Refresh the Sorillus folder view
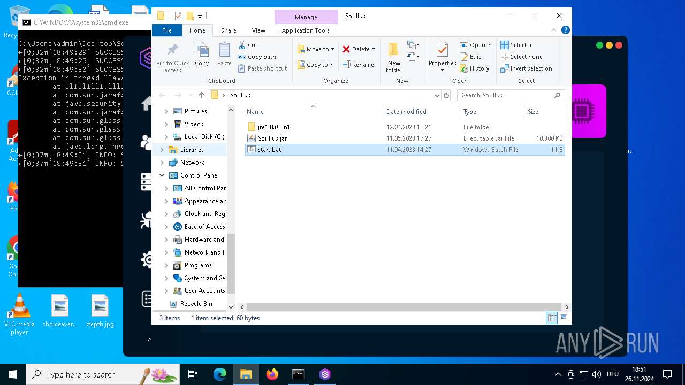The height and width of the screenshot is (385, 685). click(x=446, y=95)
